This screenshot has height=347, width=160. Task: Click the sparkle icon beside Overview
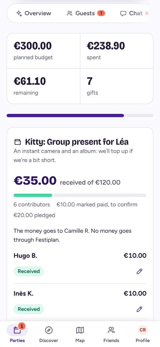[19, 13]
